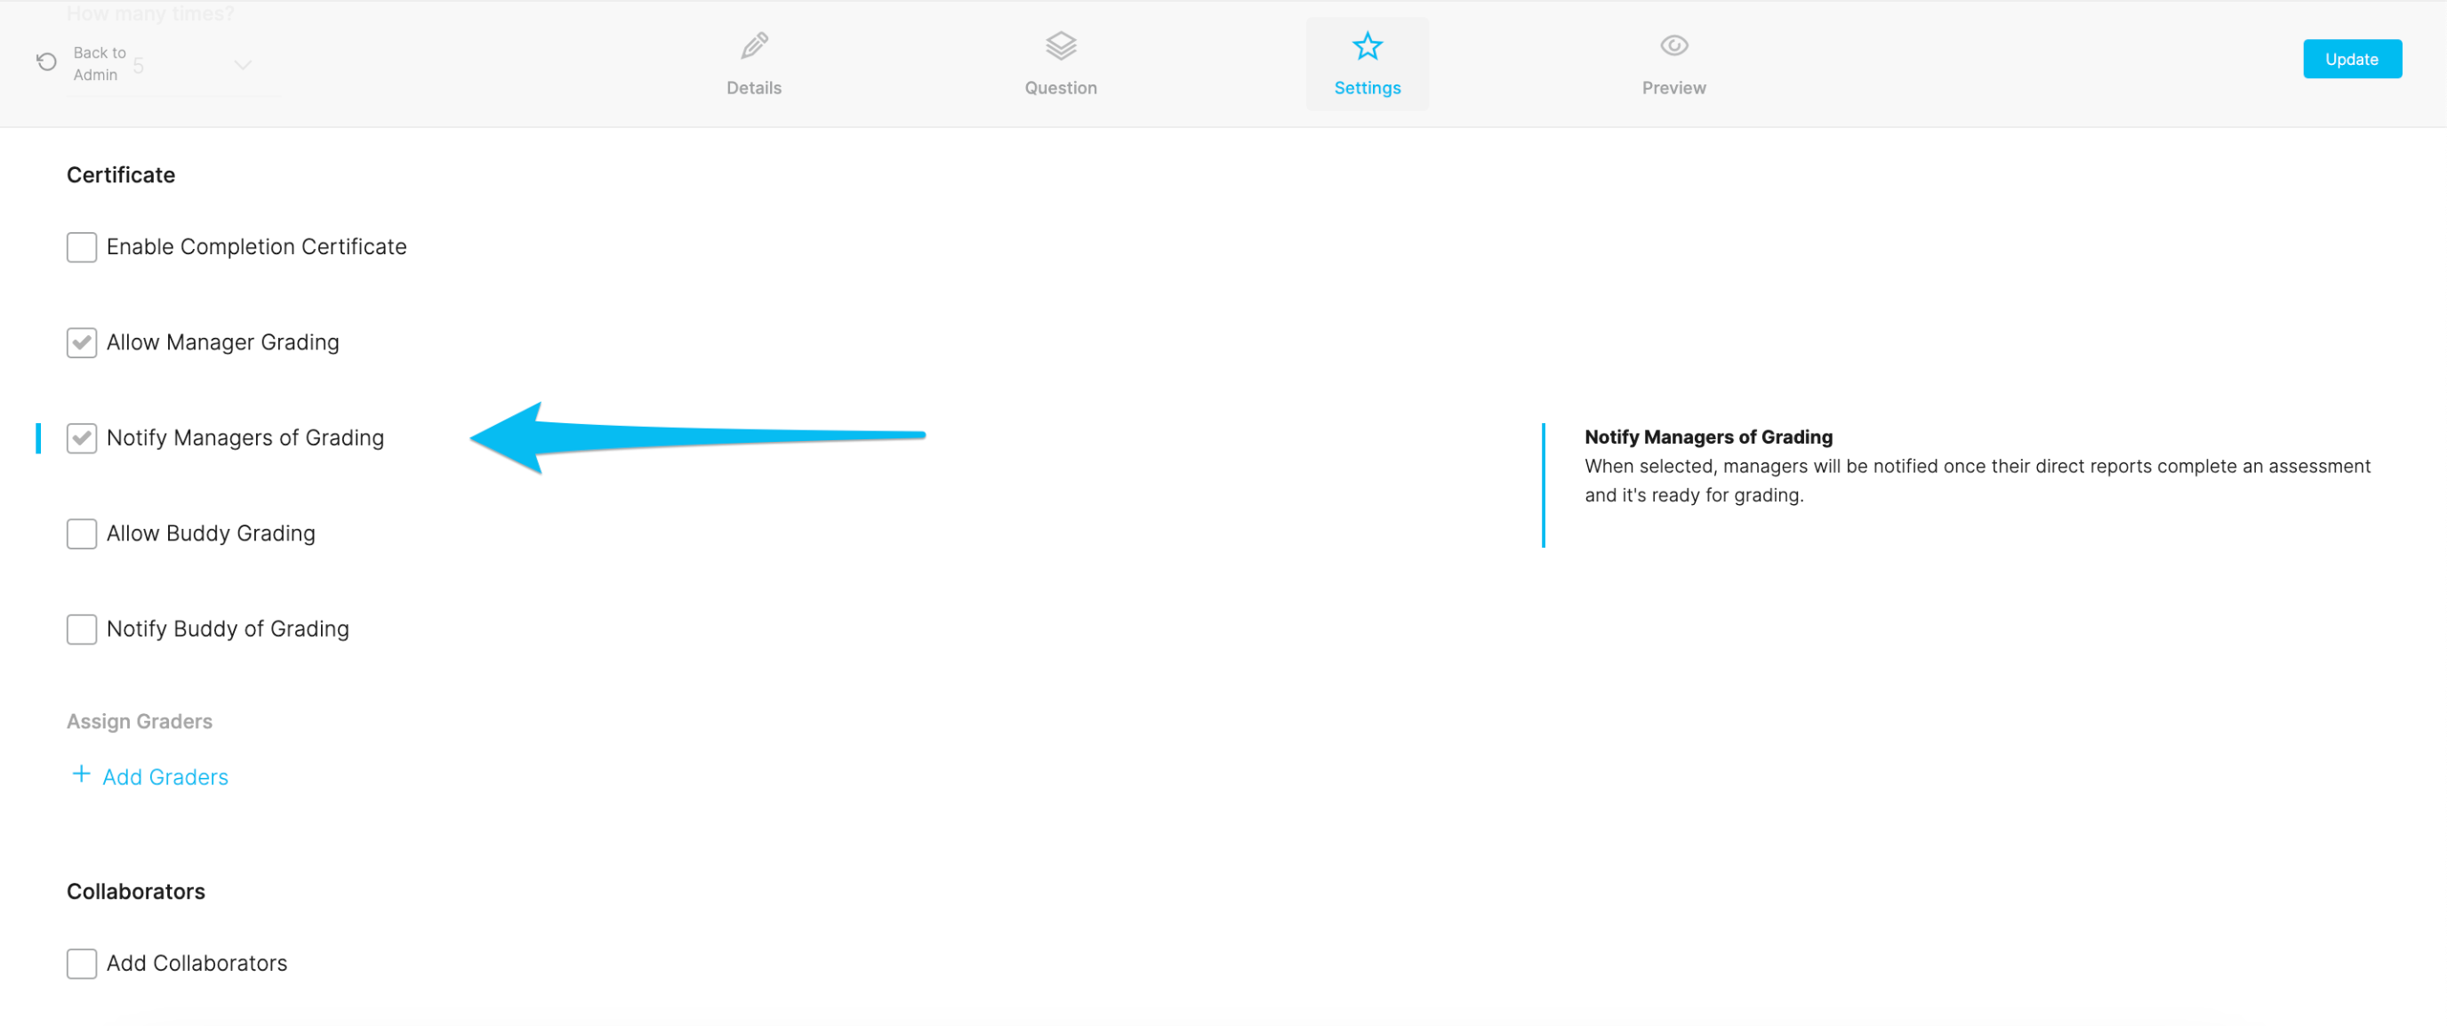Enable Notify Buddy of Grading
The height and width of the screenshot is (1026, 2447).
point(82,629)
